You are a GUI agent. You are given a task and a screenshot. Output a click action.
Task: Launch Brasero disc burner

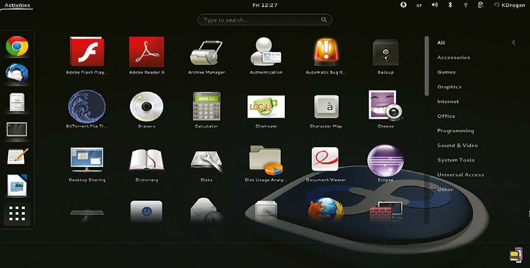(x=147, y=106)
